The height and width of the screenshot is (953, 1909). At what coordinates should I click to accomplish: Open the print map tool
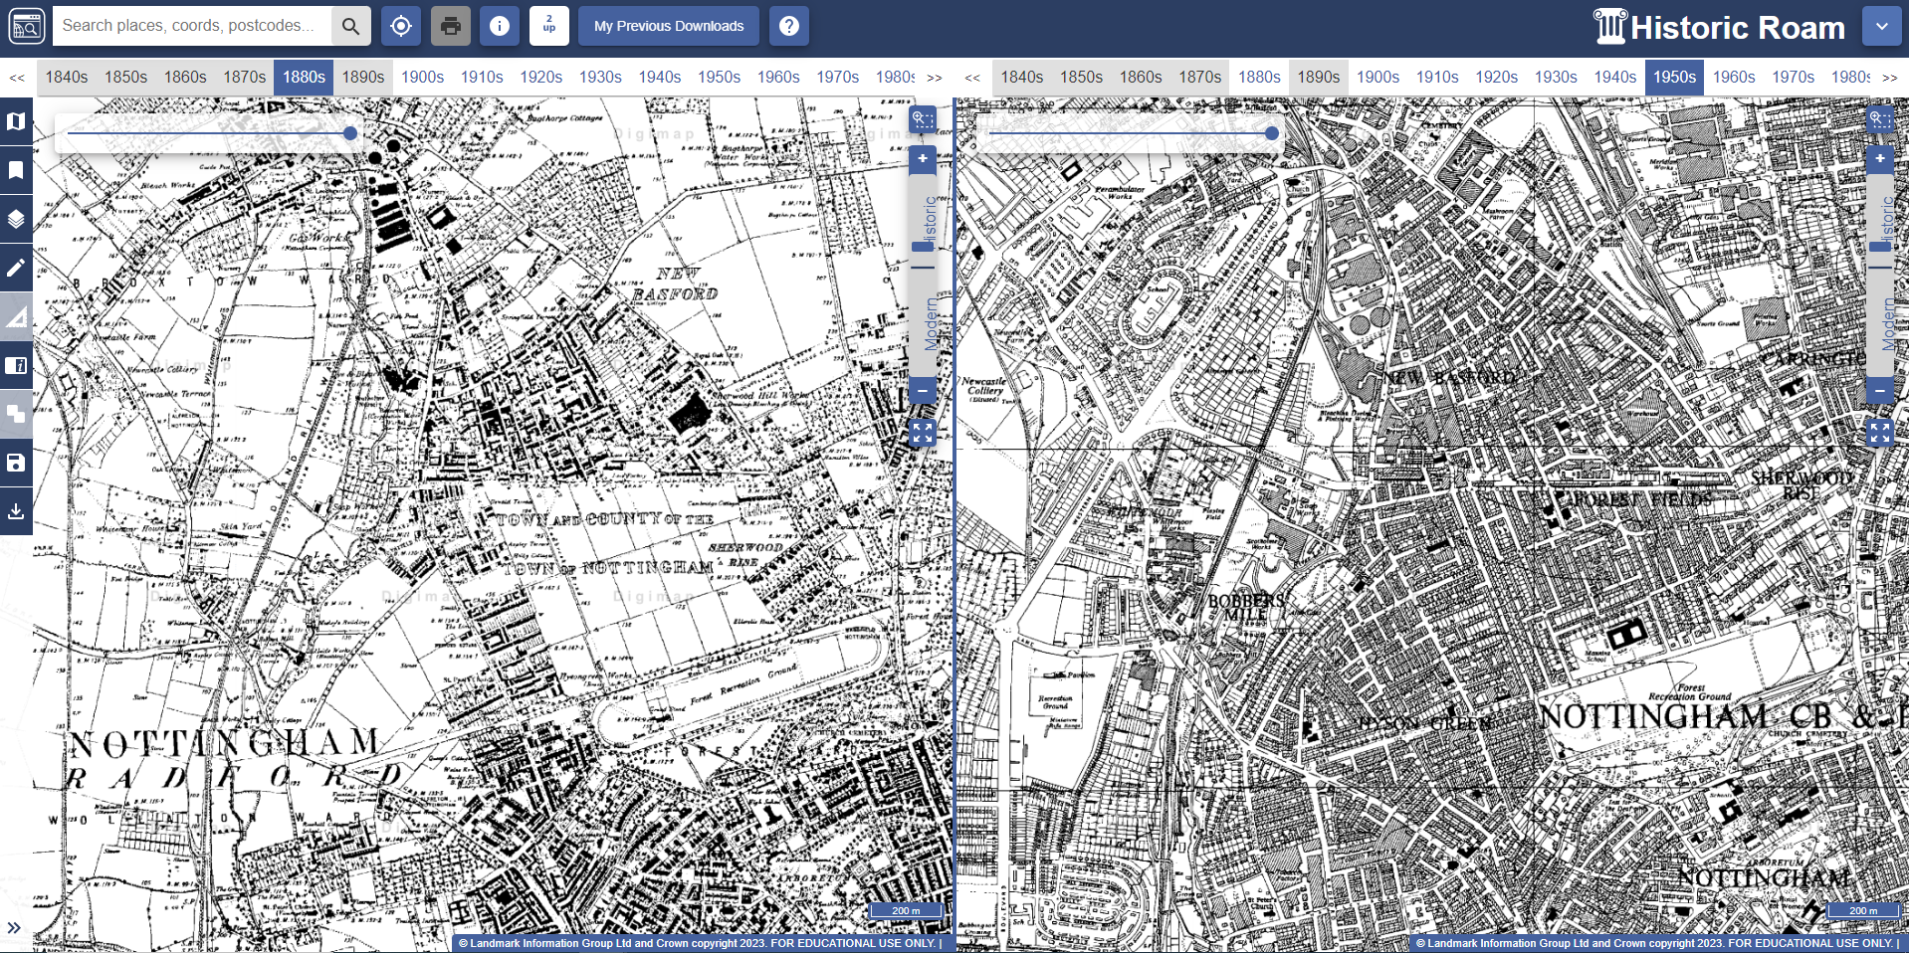pyautogui.click(x=451, y=26)
